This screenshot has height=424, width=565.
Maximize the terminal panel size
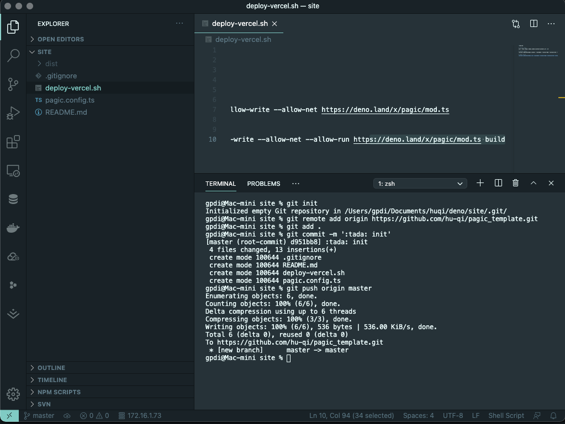(534, 183)
